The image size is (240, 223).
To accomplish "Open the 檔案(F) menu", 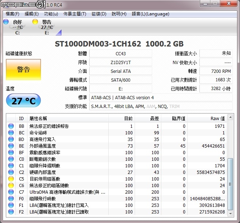I will point(12,14).
